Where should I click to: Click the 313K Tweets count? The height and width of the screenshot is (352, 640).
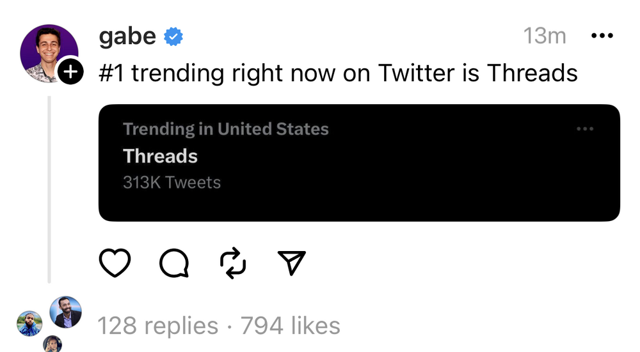[172, 183]
